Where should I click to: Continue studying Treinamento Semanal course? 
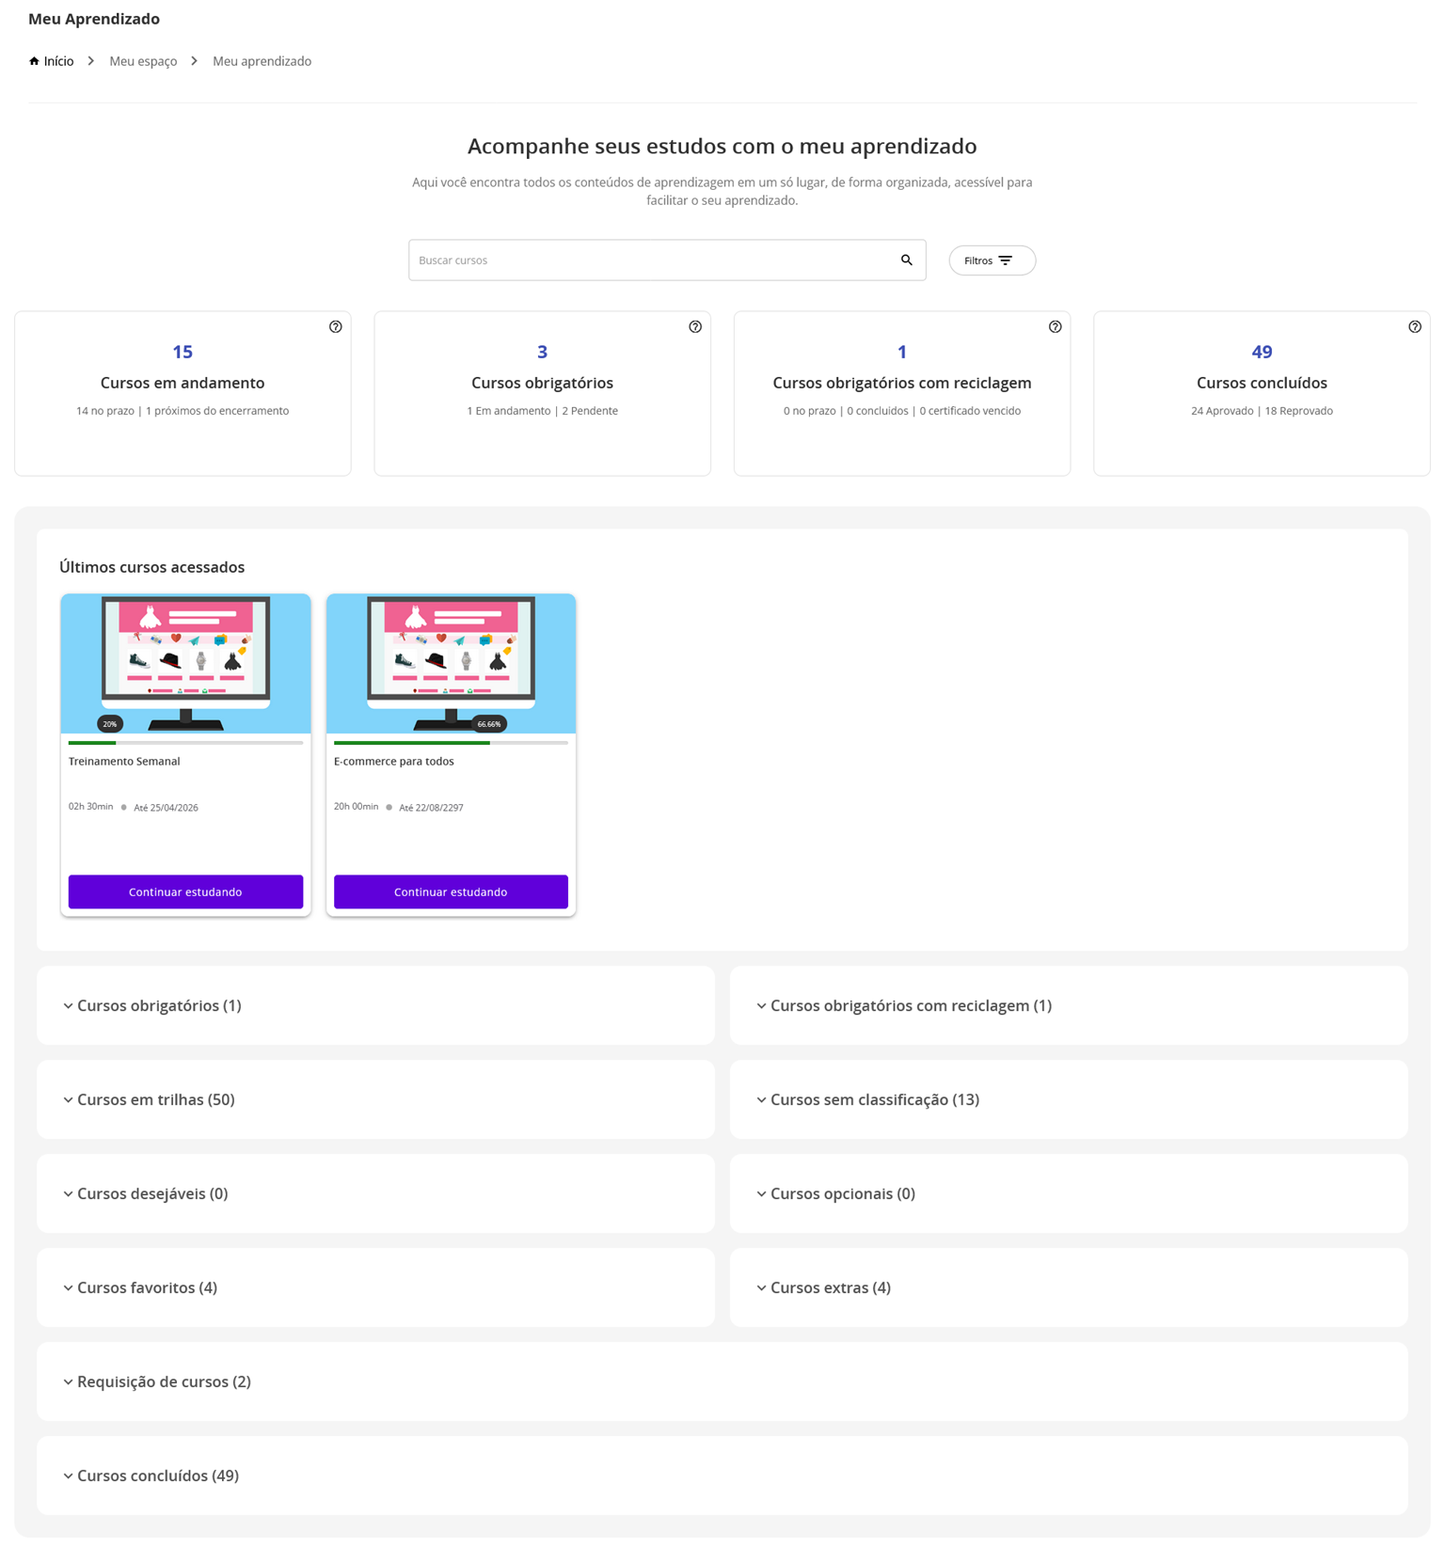tap(185, 891)
